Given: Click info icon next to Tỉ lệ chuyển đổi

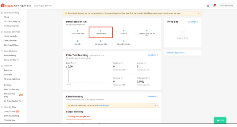Looking at the screenshot, I should click(149, 78).
